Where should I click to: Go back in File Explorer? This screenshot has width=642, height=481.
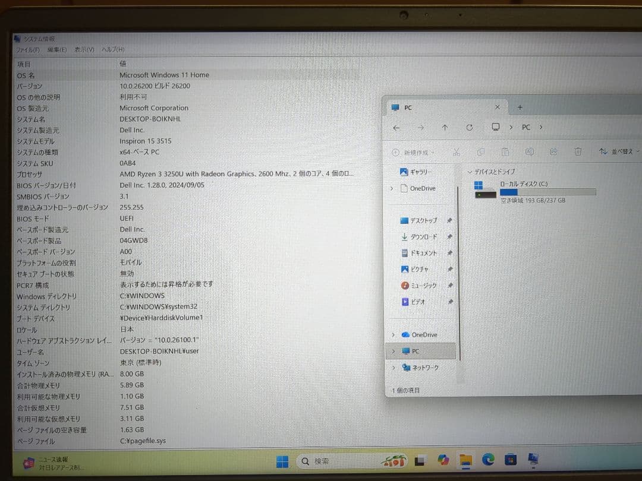(396, 128)
